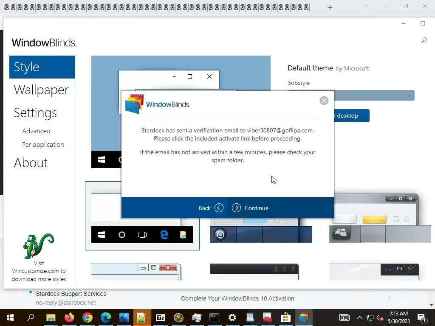435x326 pixels.
Task: Open the browser tab list chevron
Action: pos(367,6)
